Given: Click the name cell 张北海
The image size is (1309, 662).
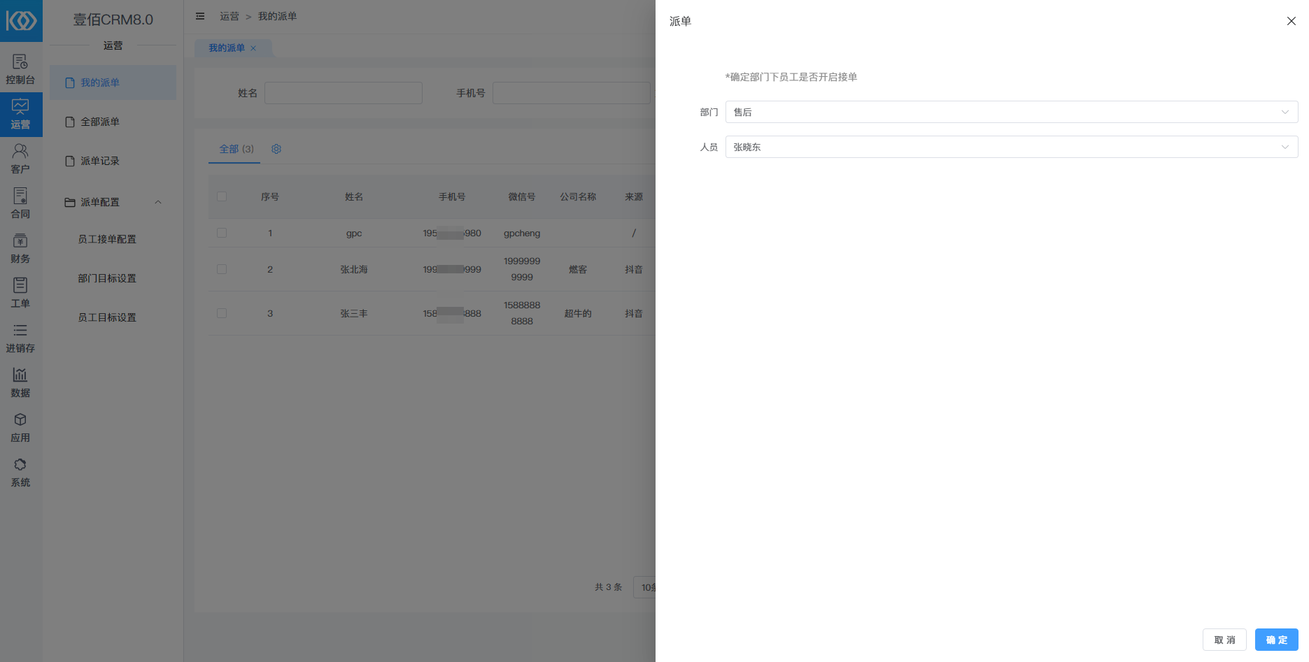Looking at the screenshot, I should [354, 269].
